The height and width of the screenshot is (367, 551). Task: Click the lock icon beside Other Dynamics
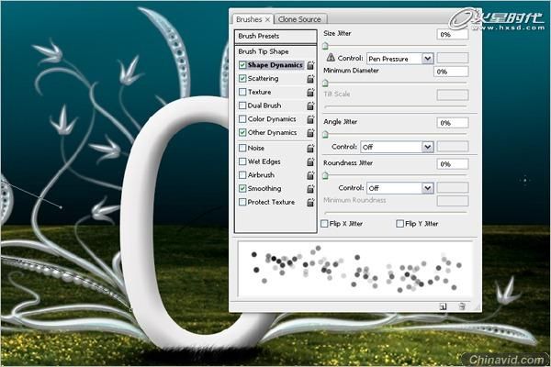(x=310, y=132)
